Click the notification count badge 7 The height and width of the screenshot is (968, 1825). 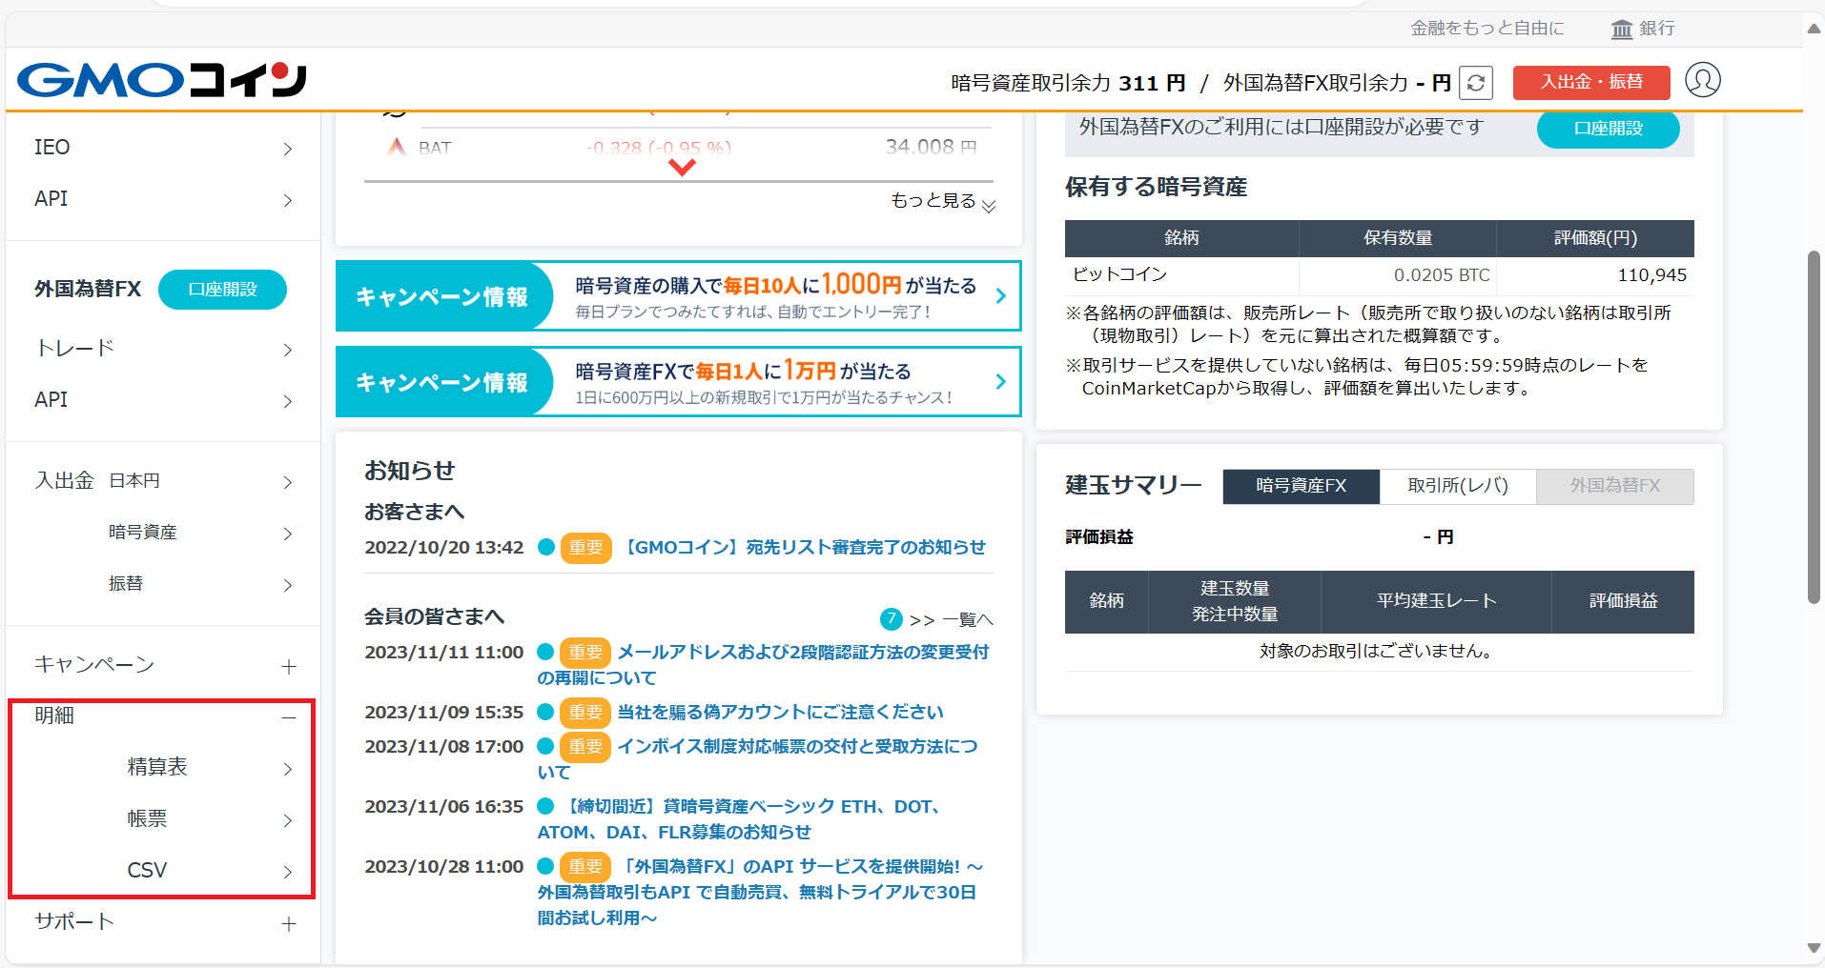point(891,619)
